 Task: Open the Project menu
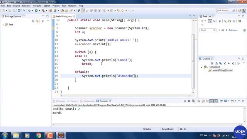coord(56,6)
